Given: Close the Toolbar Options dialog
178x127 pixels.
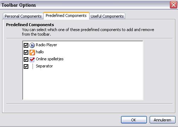Looking at the screenshot, I should [x=173, y=5].
